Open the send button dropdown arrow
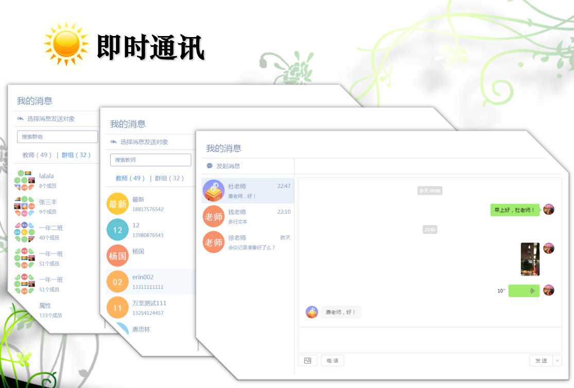 tap(556, 361)
